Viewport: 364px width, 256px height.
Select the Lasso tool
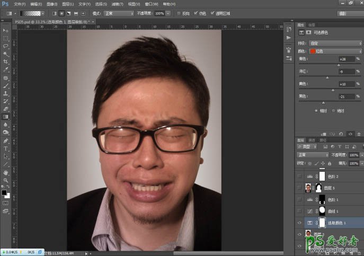pos(6,46)
